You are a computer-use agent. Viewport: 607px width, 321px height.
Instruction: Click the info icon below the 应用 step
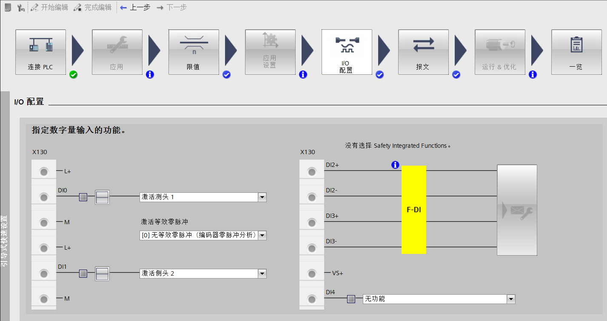pos(150,74)
